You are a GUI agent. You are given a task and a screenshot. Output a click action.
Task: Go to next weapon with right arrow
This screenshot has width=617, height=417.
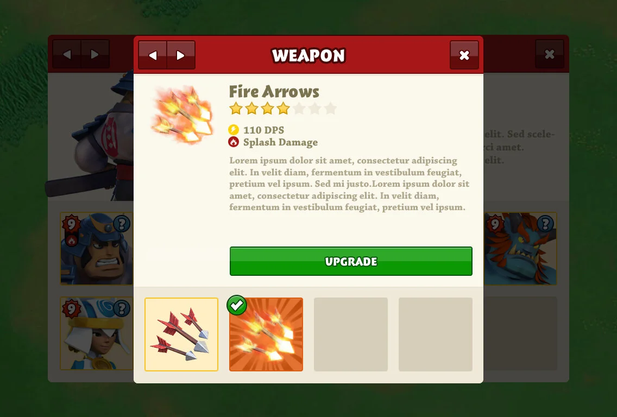pos(181,55)
